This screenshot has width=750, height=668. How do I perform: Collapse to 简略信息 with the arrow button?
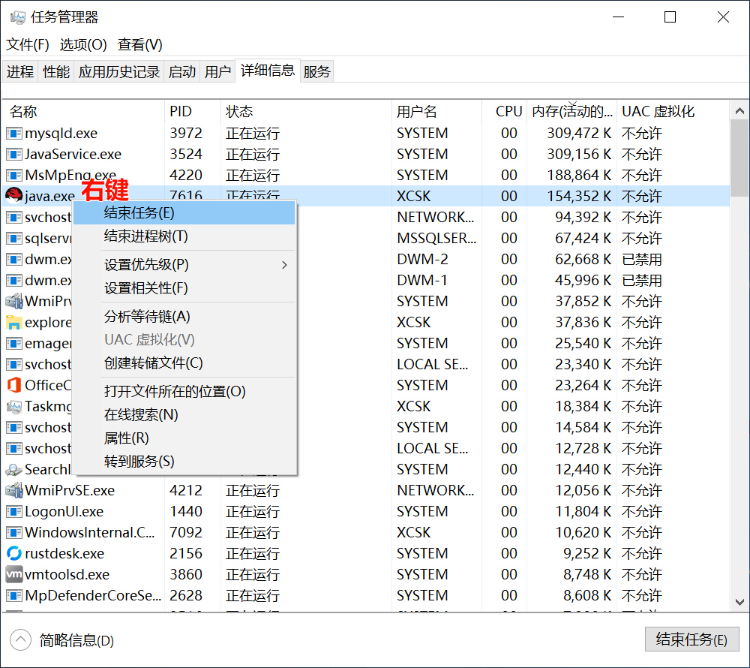click(20, 640)
